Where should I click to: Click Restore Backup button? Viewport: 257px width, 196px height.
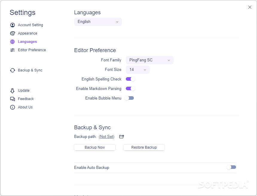click(x=144, y=147)
